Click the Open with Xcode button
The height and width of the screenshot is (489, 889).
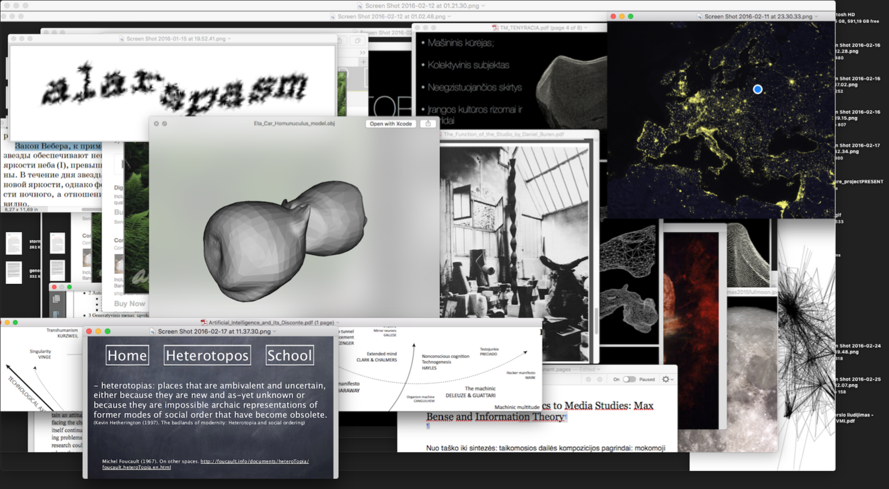tap(390, 124)
